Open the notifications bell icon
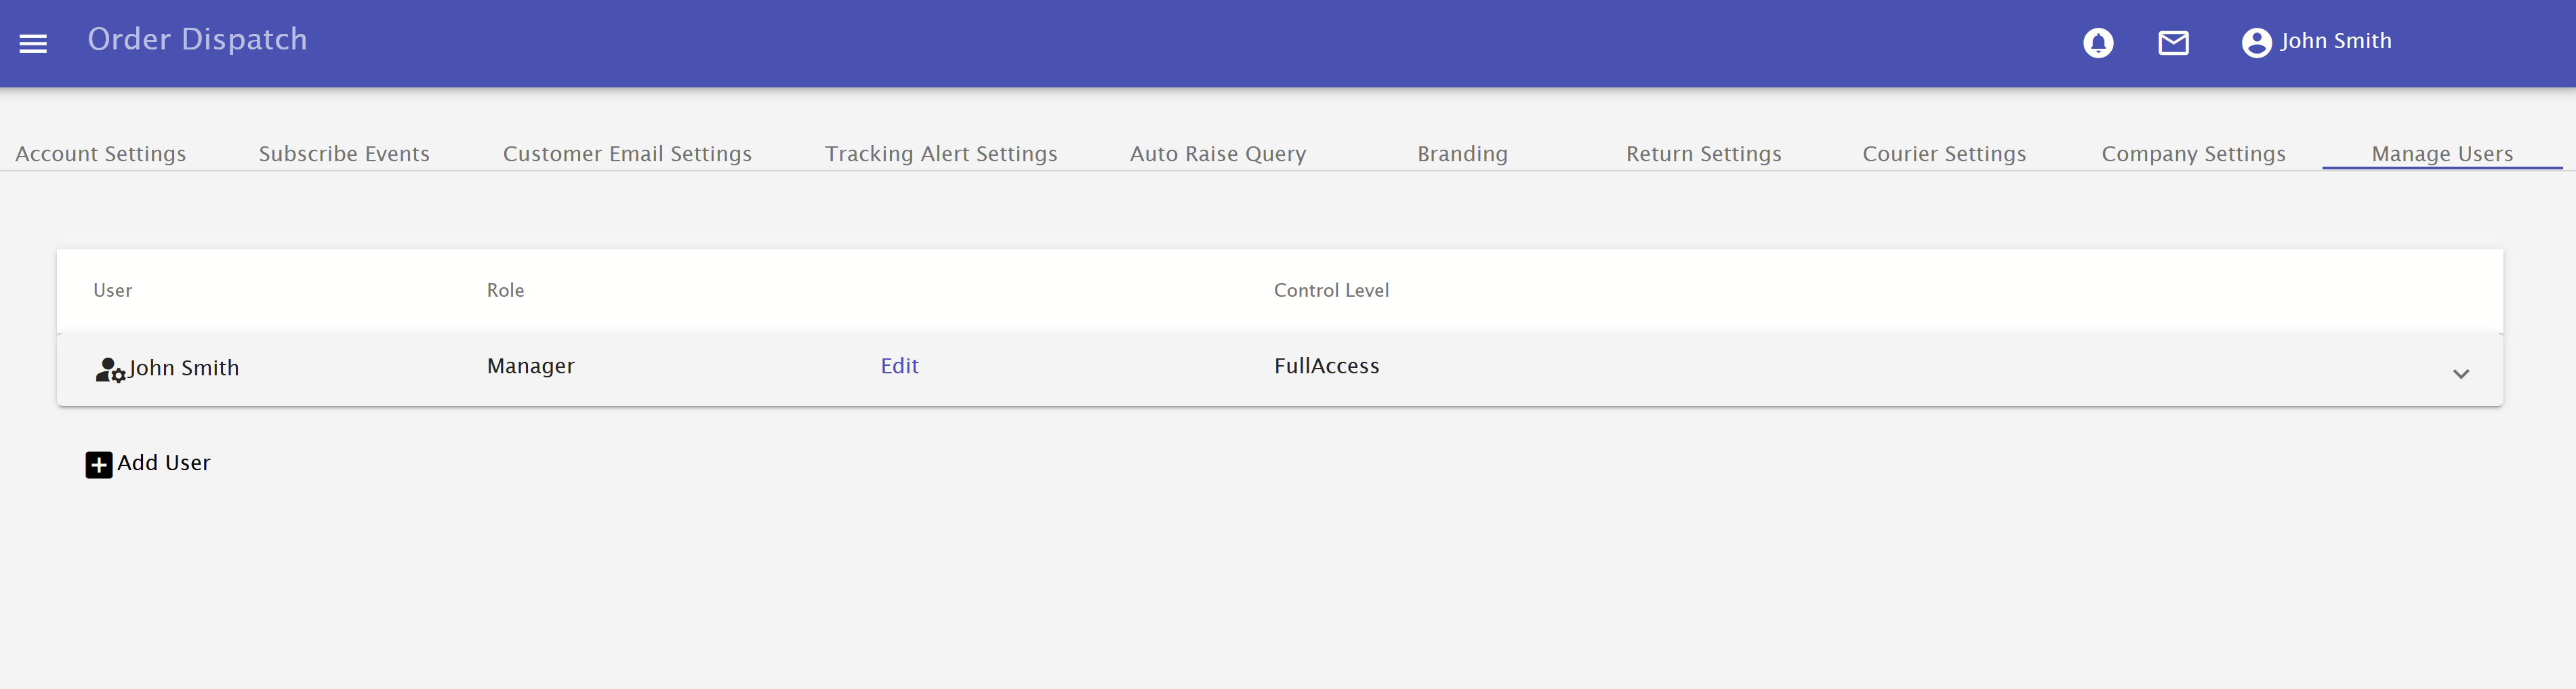2576x689 pixels. pos(2098,43)
